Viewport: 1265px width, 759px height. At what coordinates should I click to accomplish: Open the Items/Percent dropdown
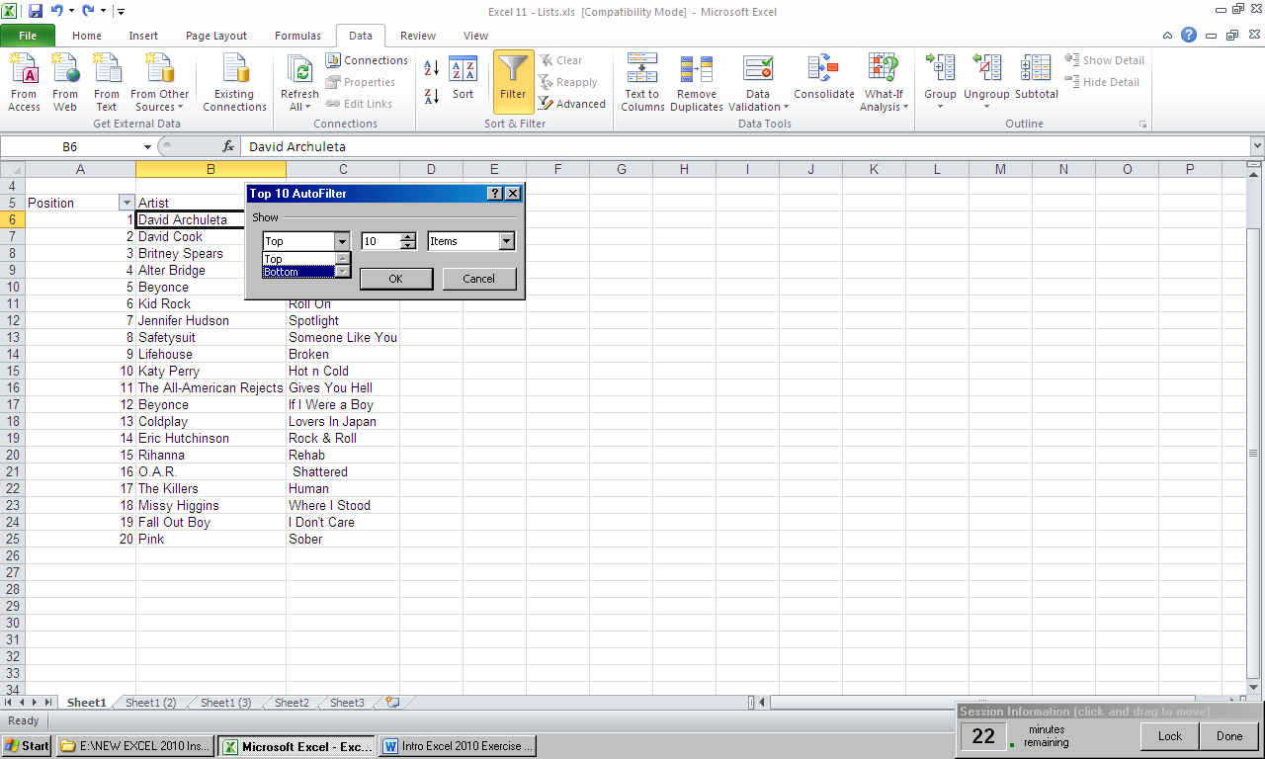tap(507, 241)
